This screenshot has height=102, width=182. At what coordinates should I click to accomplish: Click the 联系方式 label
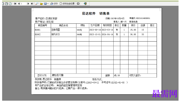click(x=98, y=79)
